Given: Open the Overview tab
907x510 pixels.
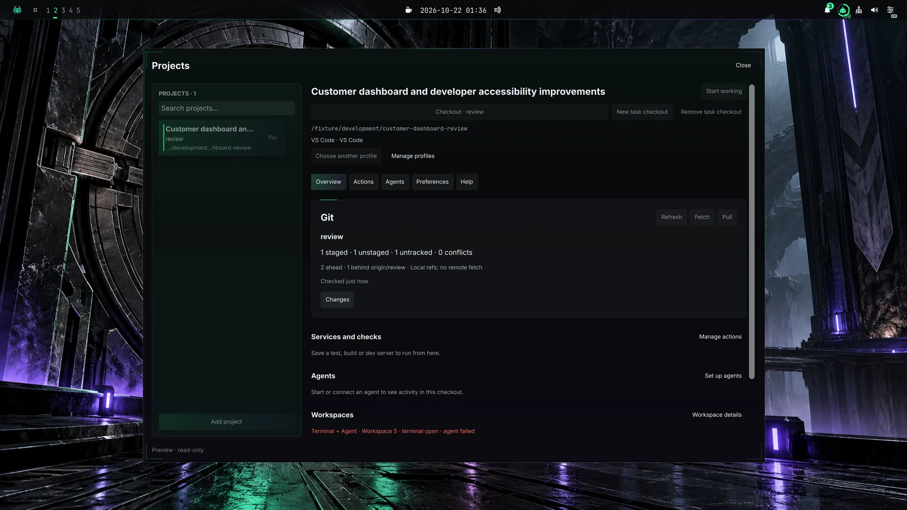Looking at the screenshot, I should click(328, 182).
